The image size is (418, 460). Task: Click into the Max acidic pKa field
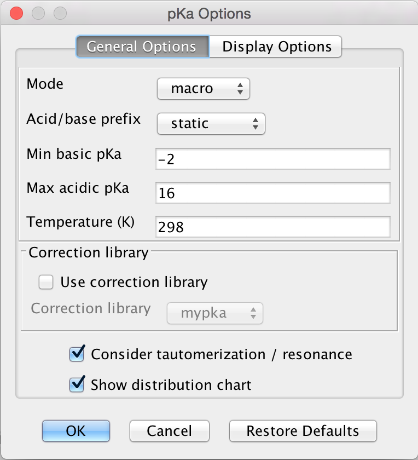click(x=272, y=193)
